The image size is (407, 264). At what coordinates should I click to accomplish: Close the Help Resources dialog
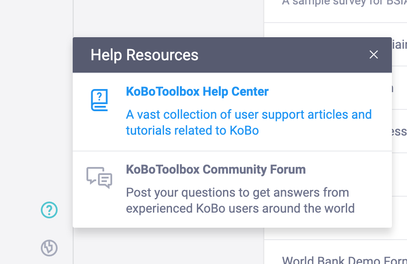pyautogui.click(x=374, y=54)
